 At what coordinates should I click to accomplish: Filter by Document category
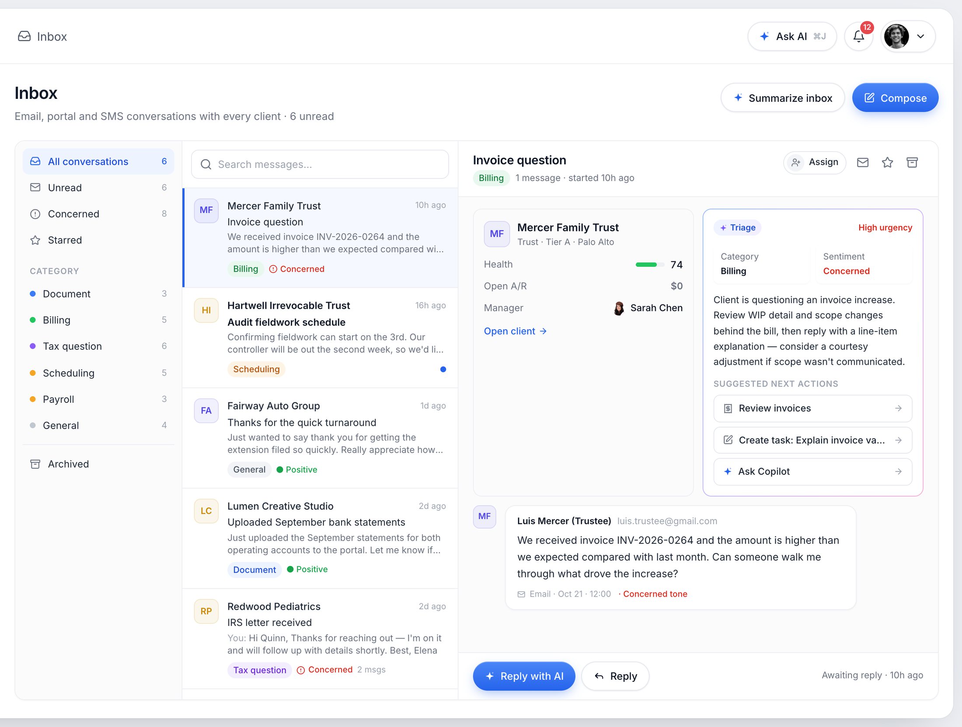[98, 294]
